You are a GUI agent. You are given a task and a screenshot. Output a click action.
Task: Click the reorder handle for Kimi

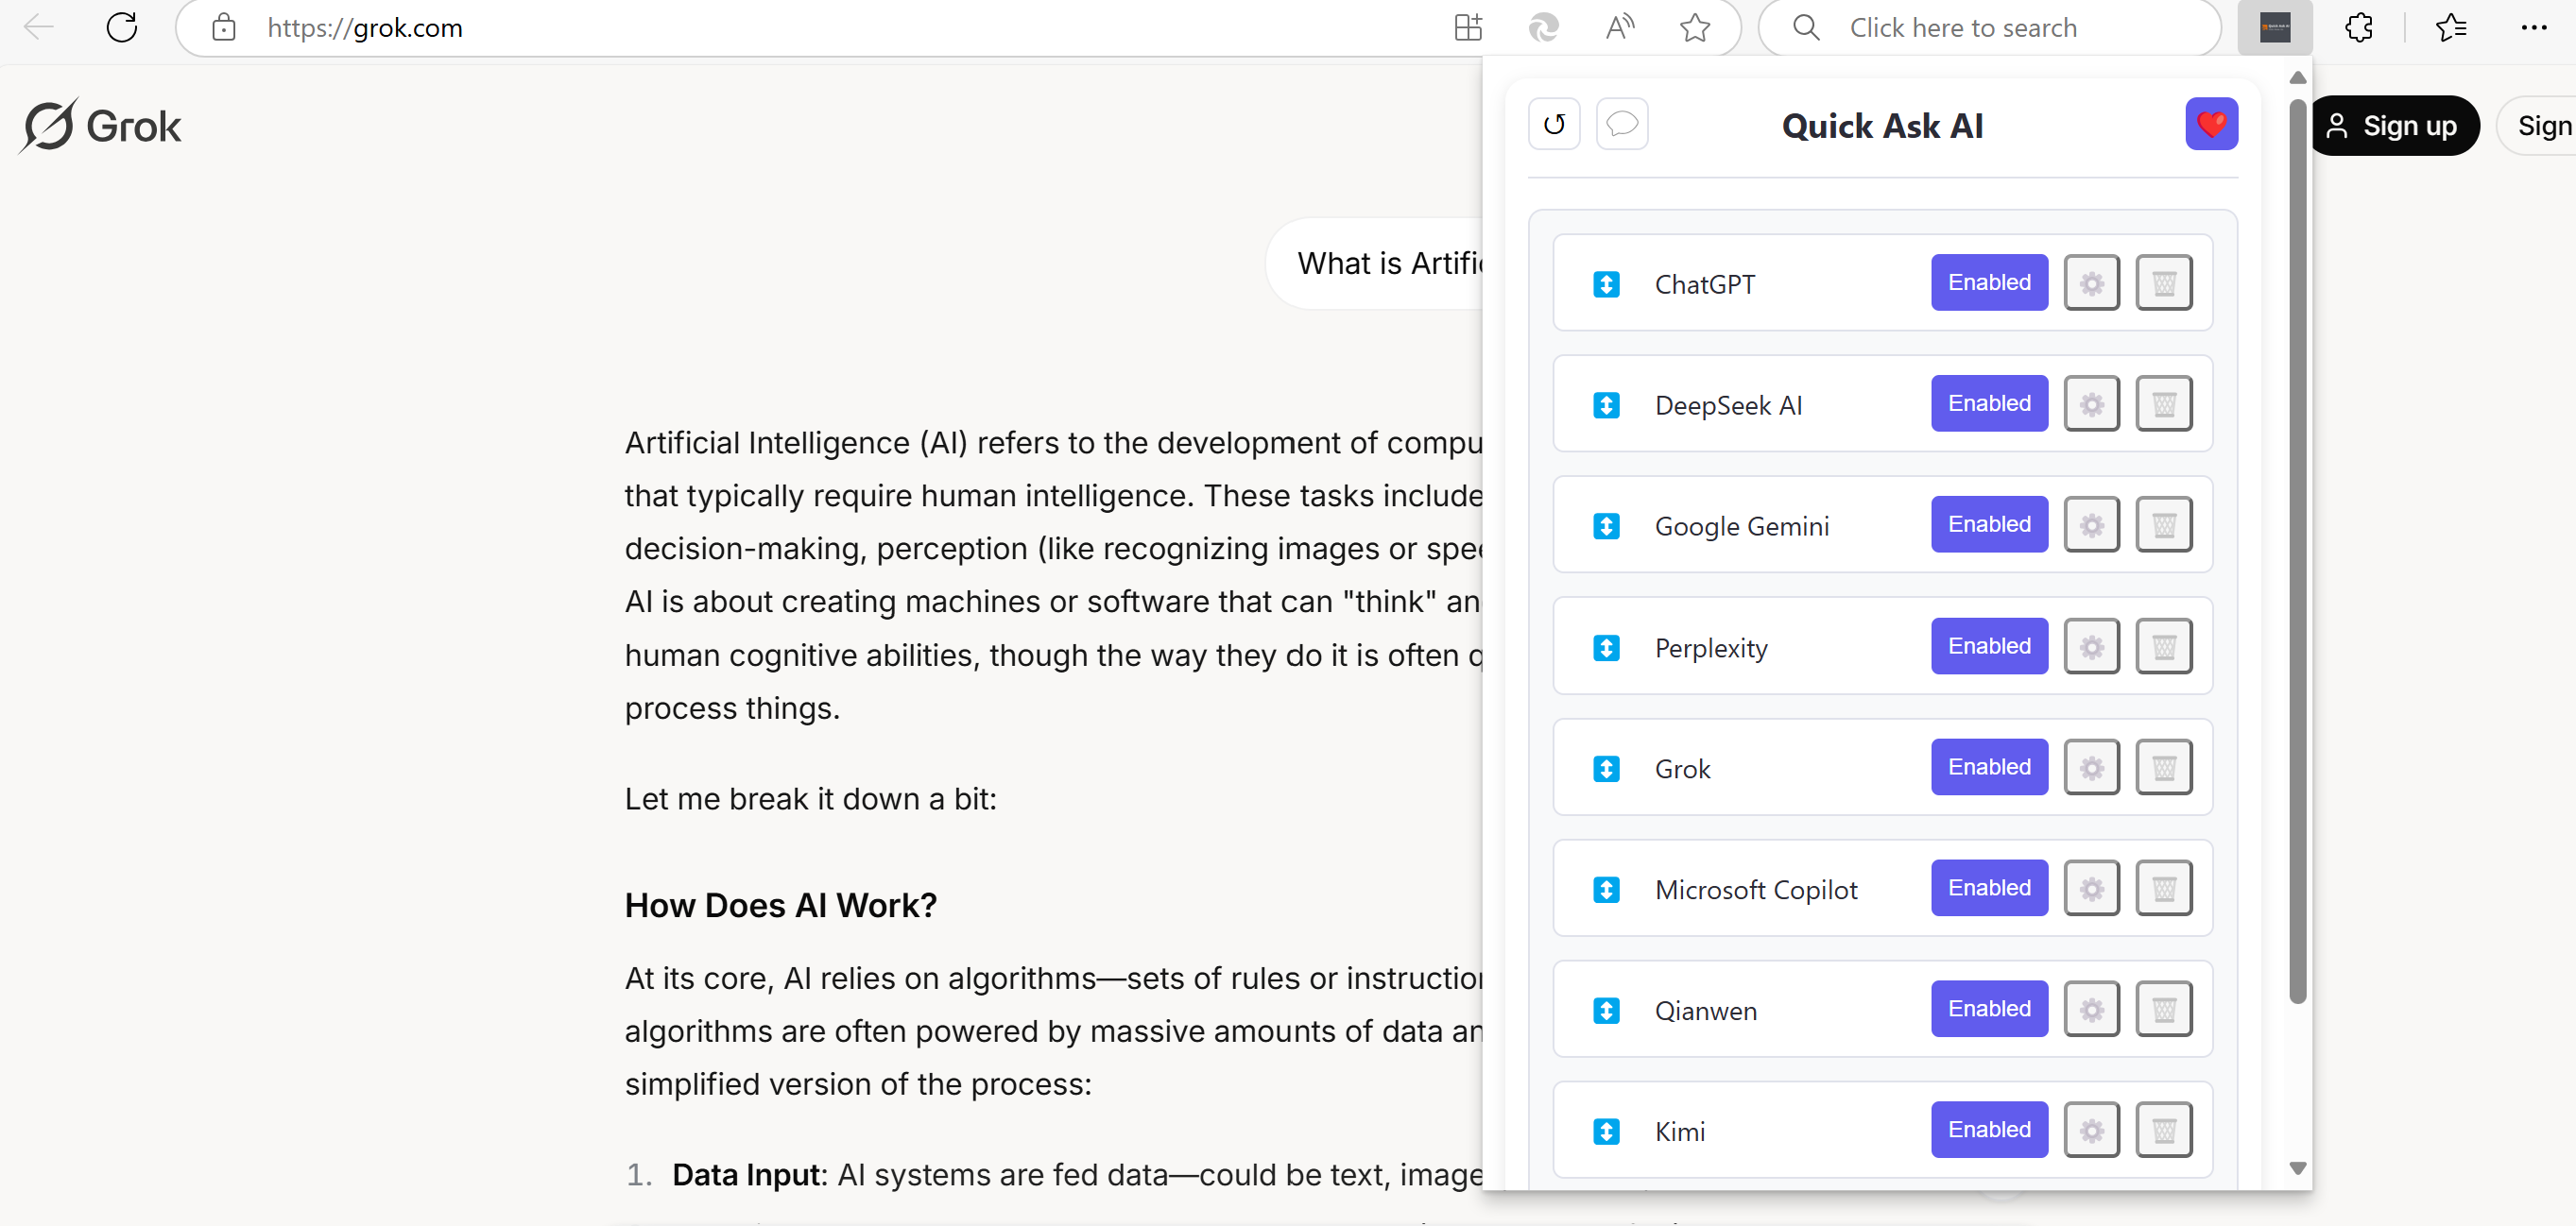(1606, 1132)
